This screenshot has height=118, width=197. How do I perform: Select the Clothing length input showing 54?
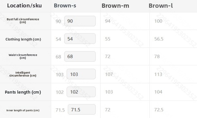[80, 39]
